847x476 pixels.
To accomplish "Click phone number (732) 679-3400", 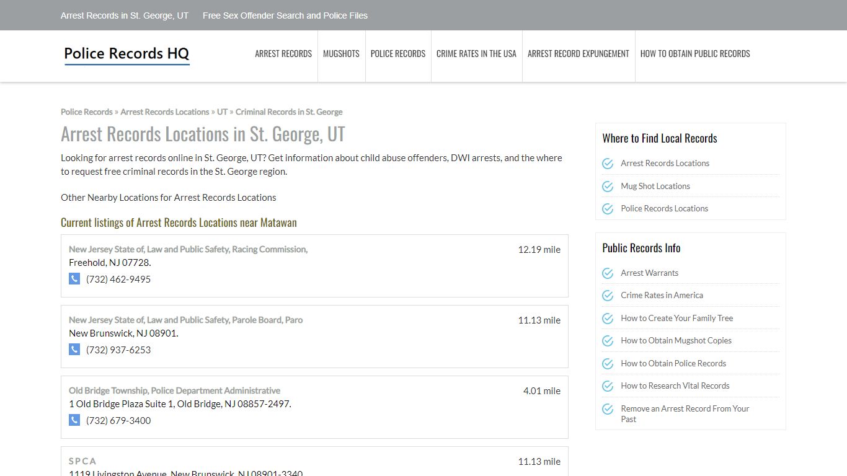I will (x=118, y=421).
